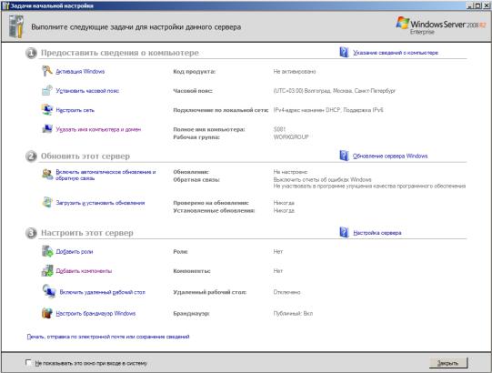Click help book icon beside Обновление сервера Windows
The width and height of the screenshot is (492, 373).
point(344,156)
